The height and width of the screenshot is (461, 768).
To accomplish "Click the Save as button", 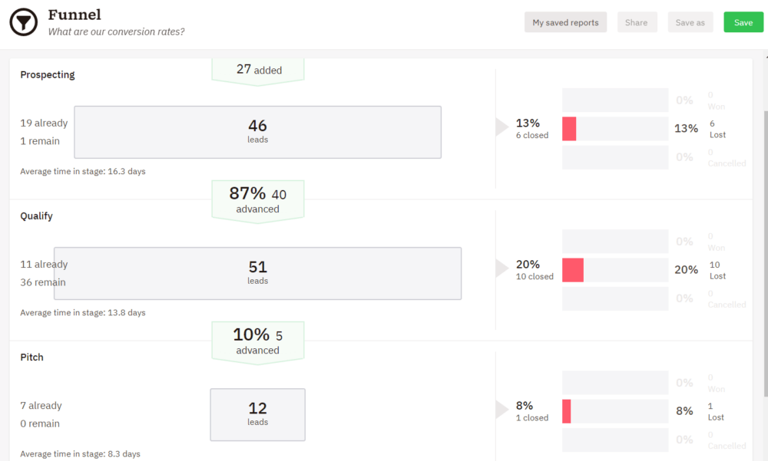I will coord(690,22).
